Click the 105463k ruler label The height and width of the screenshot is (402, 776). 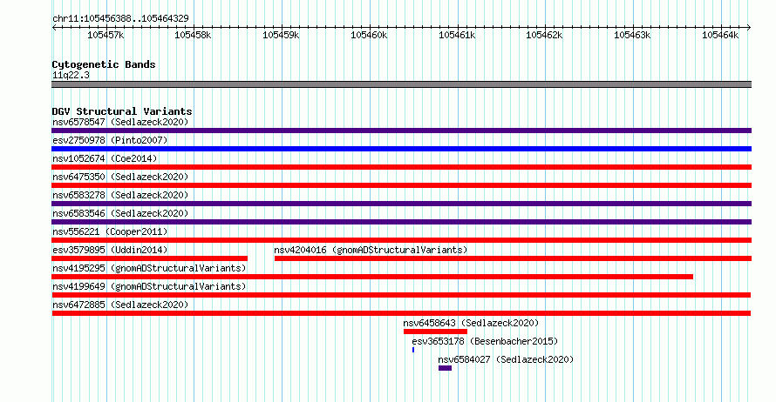[632, 35]
